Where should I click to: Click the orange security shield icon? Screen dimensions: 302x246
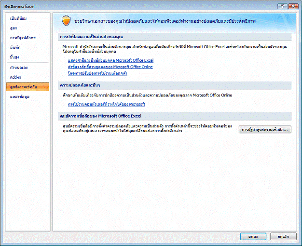(66, 20)
